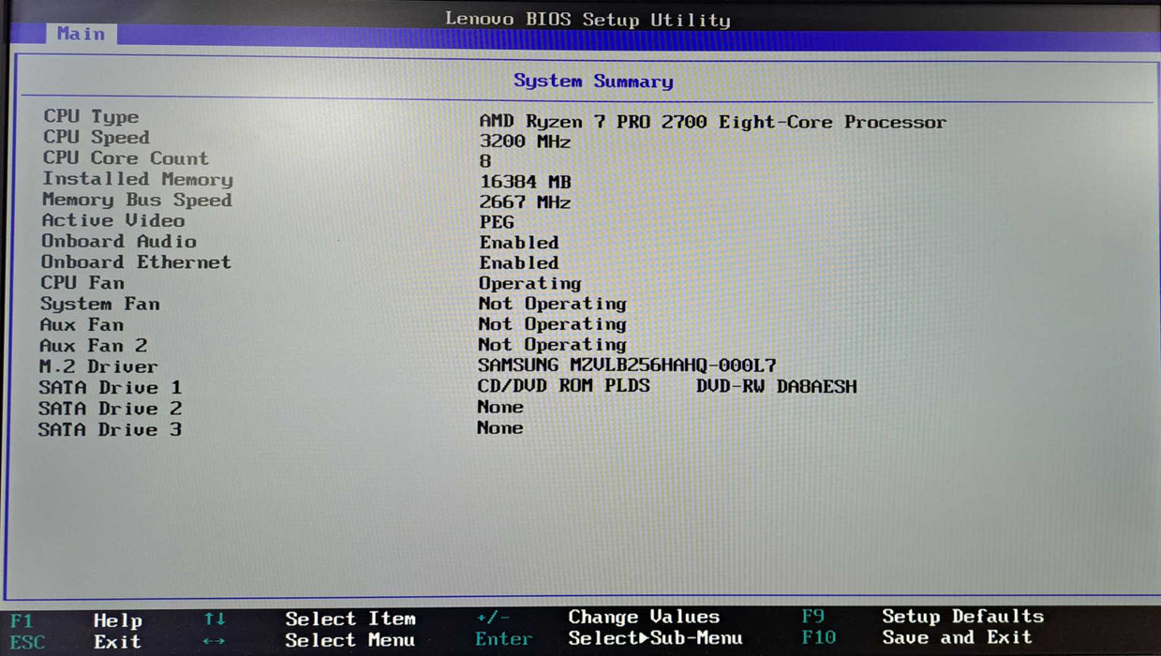1161x656 pixels.
Task: Click the CPU Fan Operating status
Action: 529,283
